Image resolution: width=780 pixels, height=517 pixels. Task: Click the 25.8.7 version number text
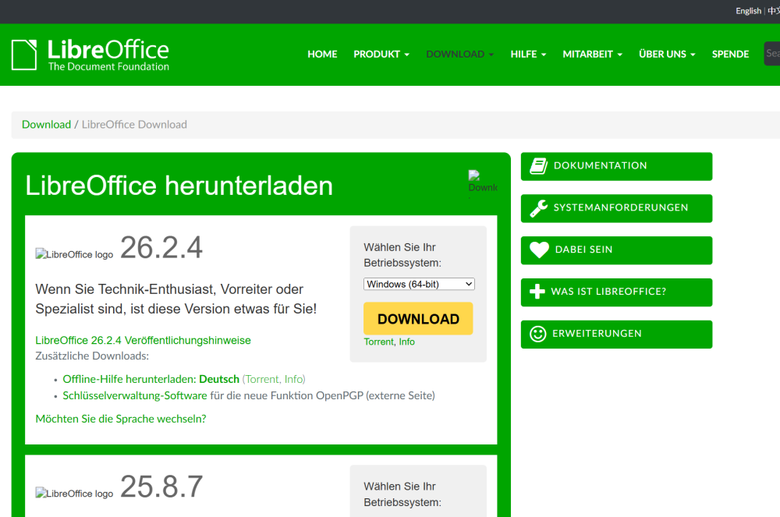pos(161,487)
